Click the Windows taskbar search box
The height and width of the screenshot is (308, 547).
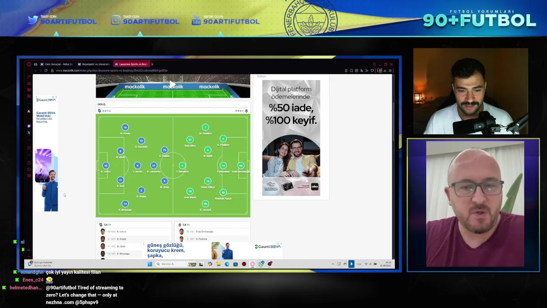click(x=176, y=264)
